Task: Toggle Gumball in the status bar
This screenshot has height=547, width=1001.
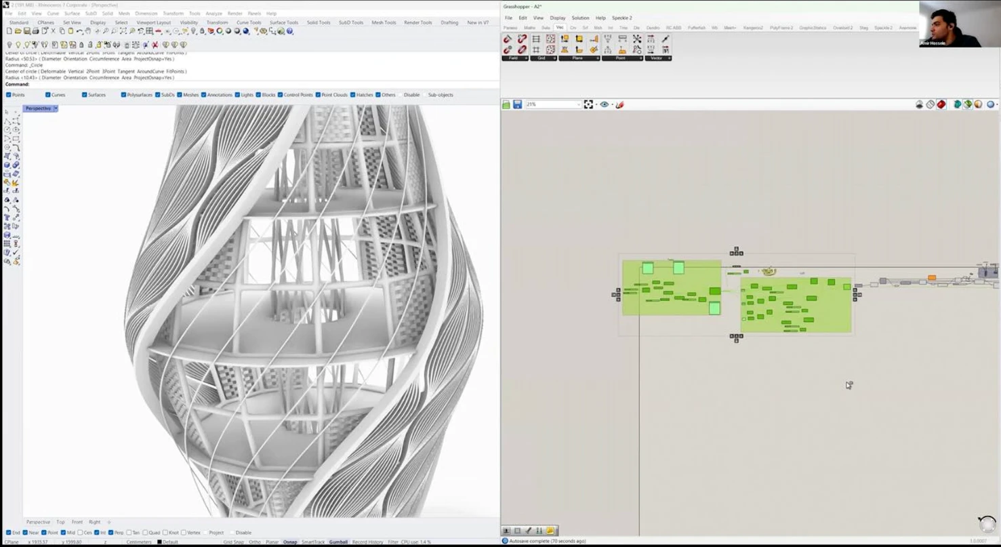Action: pos(338,542)
